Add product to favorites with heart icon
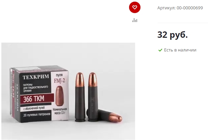 click(x=135, y=7)
